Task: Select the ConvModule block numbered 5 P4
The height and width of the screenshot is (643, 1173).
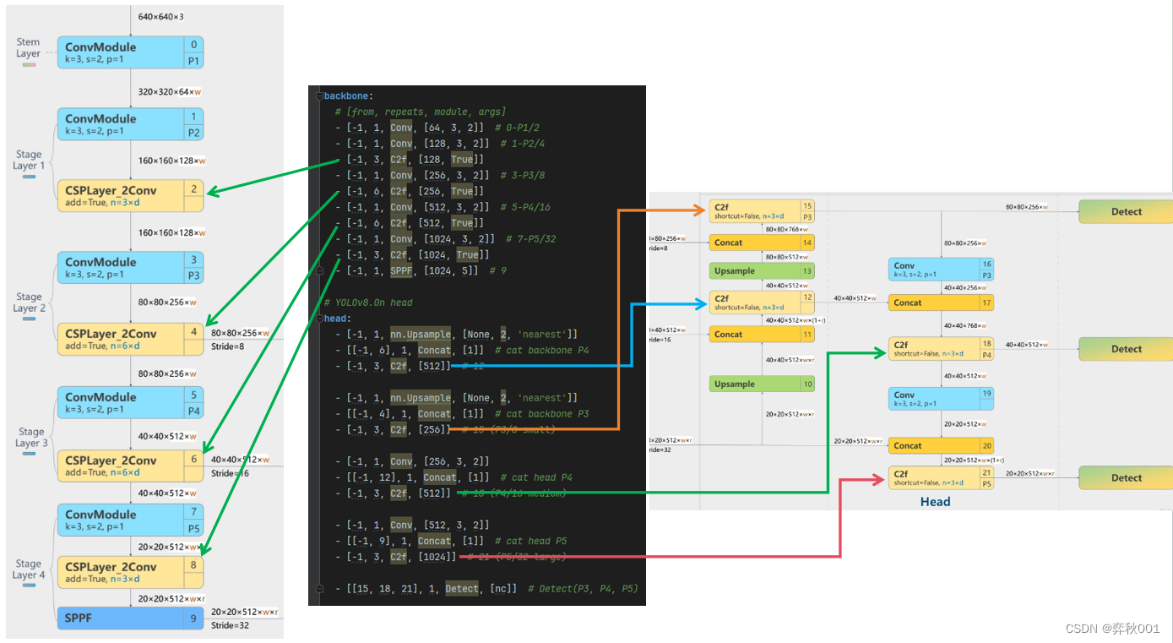Action: tap(130, 402)
